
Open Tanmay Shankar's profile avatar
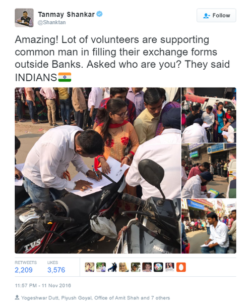point(24,18)
